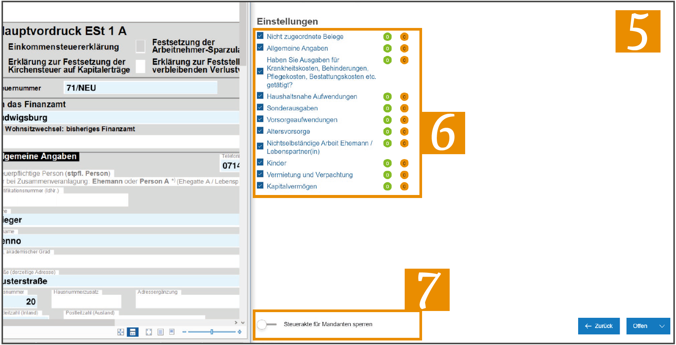Click the fit whole page icon

coord(121,332)
